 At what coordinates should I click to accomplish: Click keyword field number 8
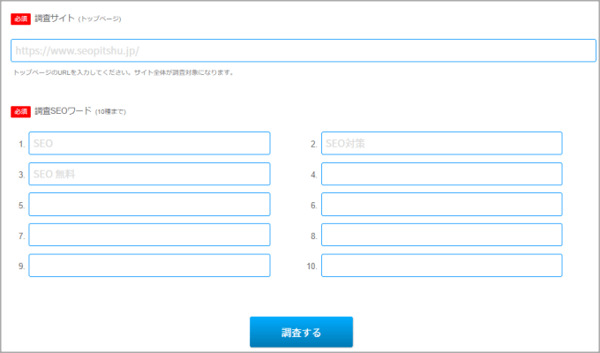pyautogui.click(x=441, y=235)
